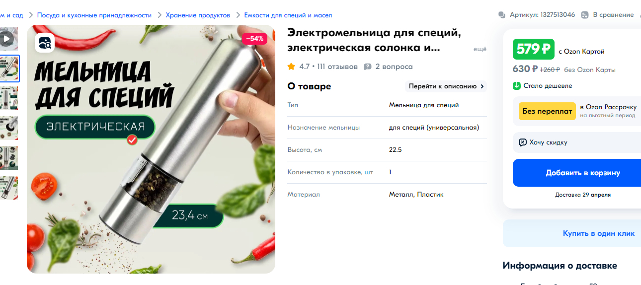Open Посуда и кухонные принадлежности breadcrumb

pyautogui.click(x=94, y=15)
